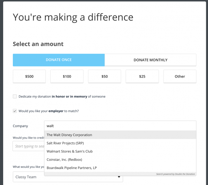This screenshot has width=208, height=185.
Task: Choose Boardwalk Pipeline Partners, LP suggestion
Action: pos(120,168)
